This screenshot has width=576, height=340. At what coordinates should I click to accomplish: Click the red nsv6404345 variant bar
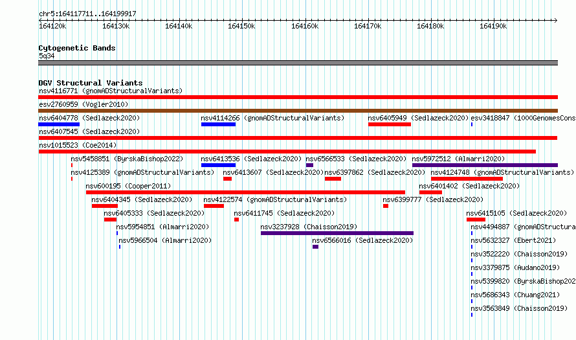click(105, 206)
